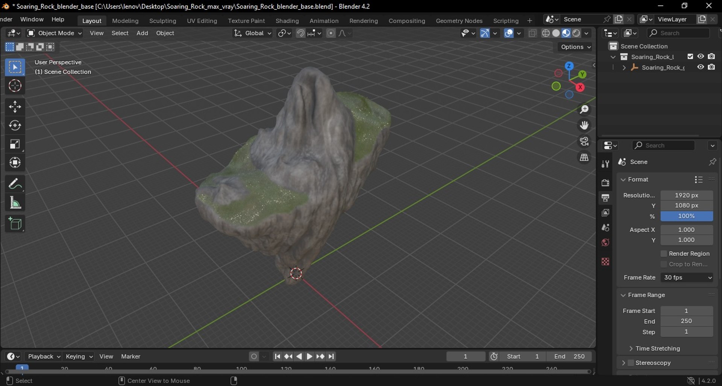Screen dimensions: 722x386
Task: Open the Frame Rate 30 fps dropdown
Action: click(687, 277)
